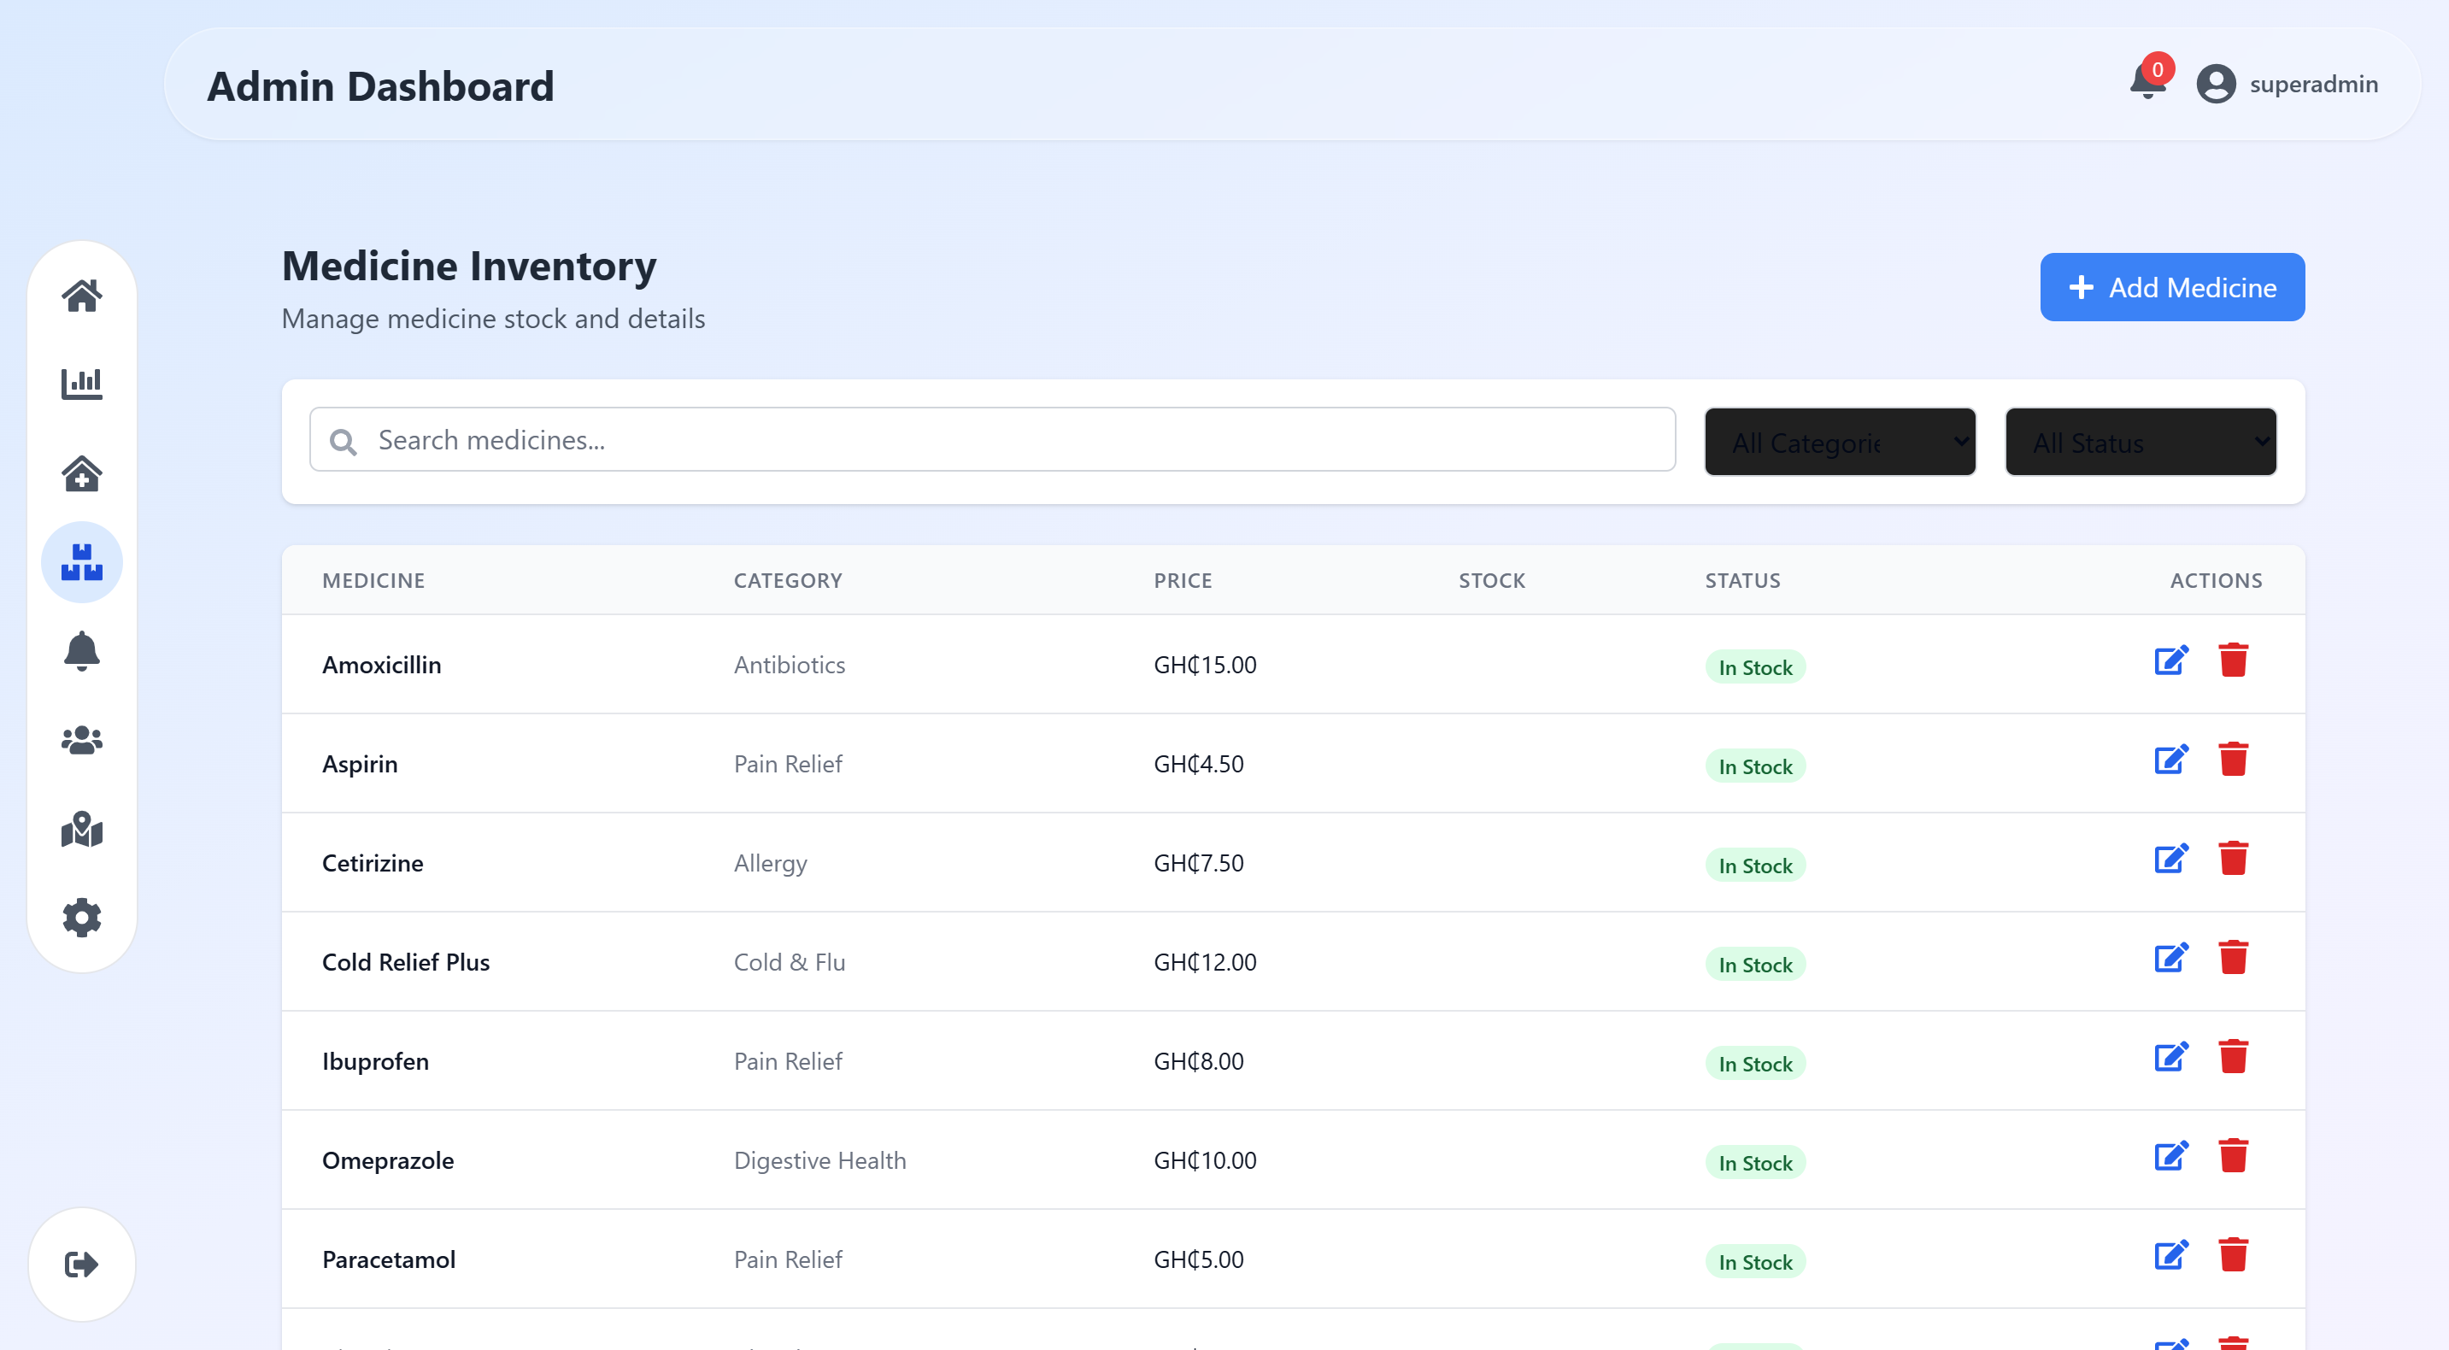Open the map location sidebar icon
The width and height of the screenshot is (2449, 1350).
click(x=82, y=829)
